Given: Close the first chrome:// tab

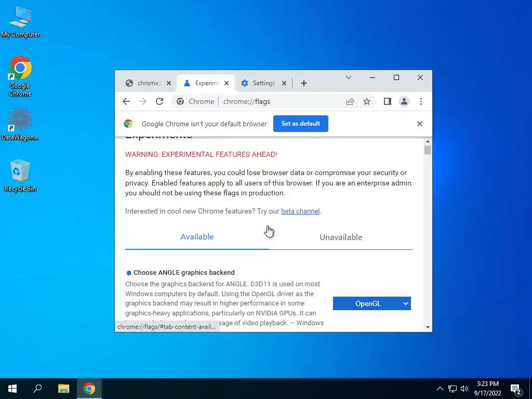Looking at the screenshot, I should tap(169, 83).
